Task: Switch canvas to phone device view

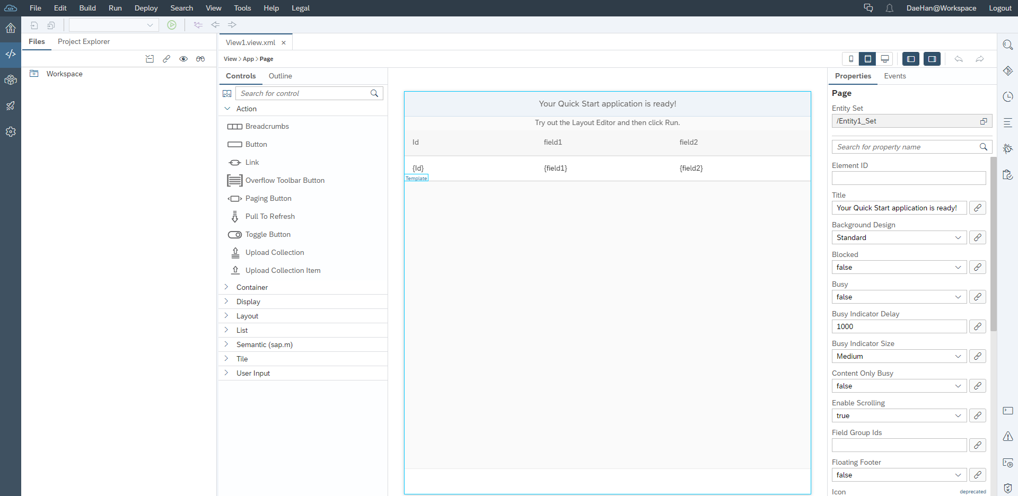Action: [x=851, y=59]
